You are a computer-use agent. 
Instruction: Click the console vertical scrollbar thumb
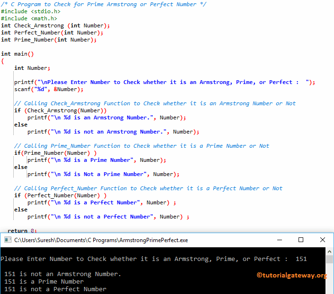coord(330,259)
